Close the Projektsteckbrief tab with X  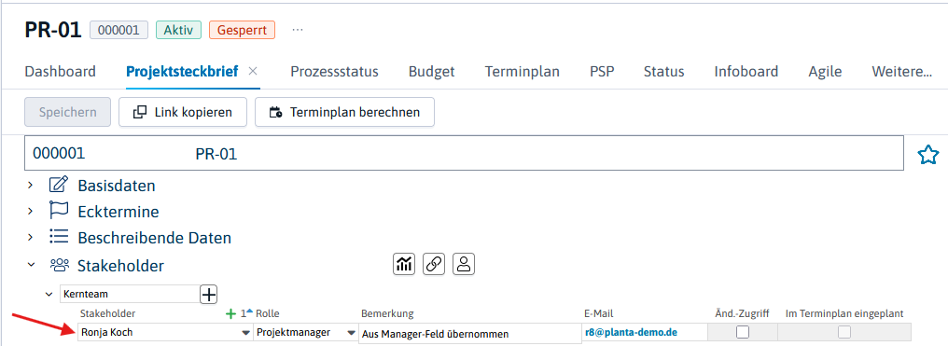pyautogui.click(x=253, y=71)
